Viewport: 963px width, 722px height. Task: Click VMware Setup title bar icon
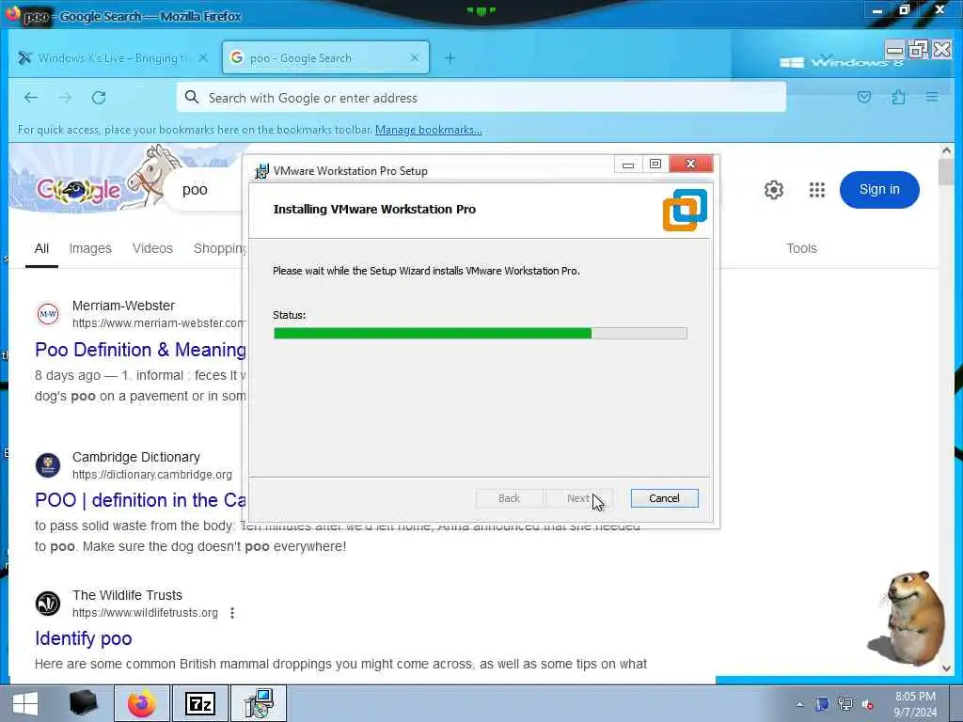[x=262, y=171]
